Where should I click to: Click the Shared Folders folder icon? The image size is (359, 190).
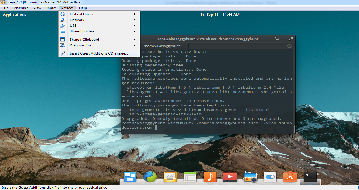[62, 31]
